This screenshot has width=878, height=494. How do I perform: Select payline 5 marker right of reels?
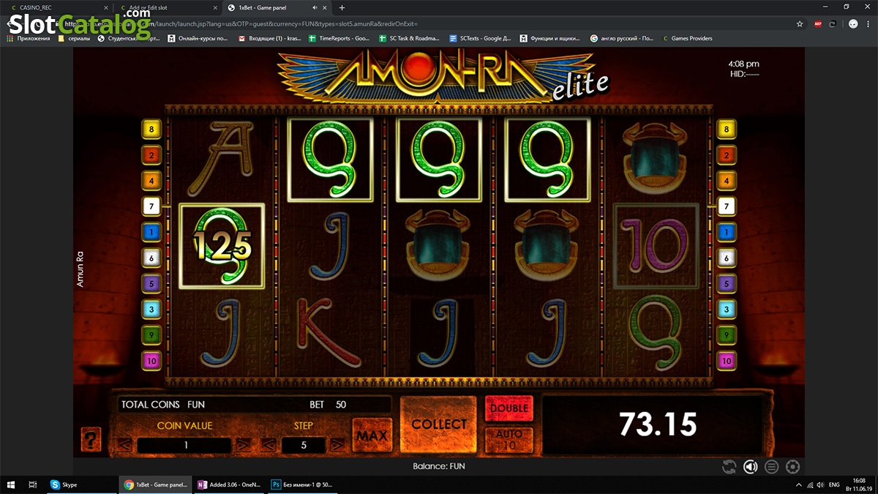[727, 284]
